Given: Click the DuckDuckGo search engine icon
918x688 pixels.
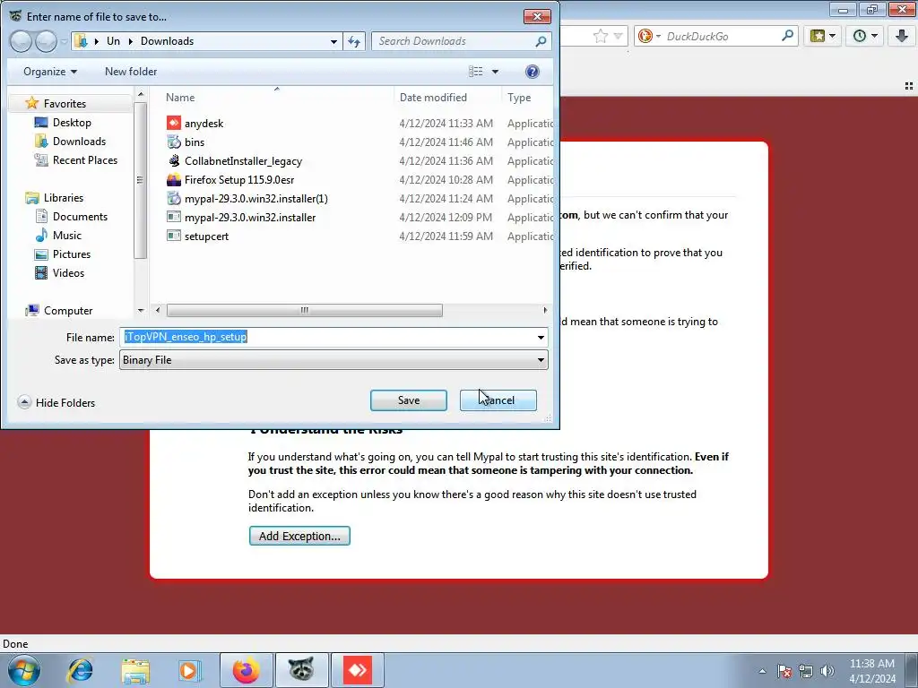Looking at the screenshot, I should [x=645, y=36].
